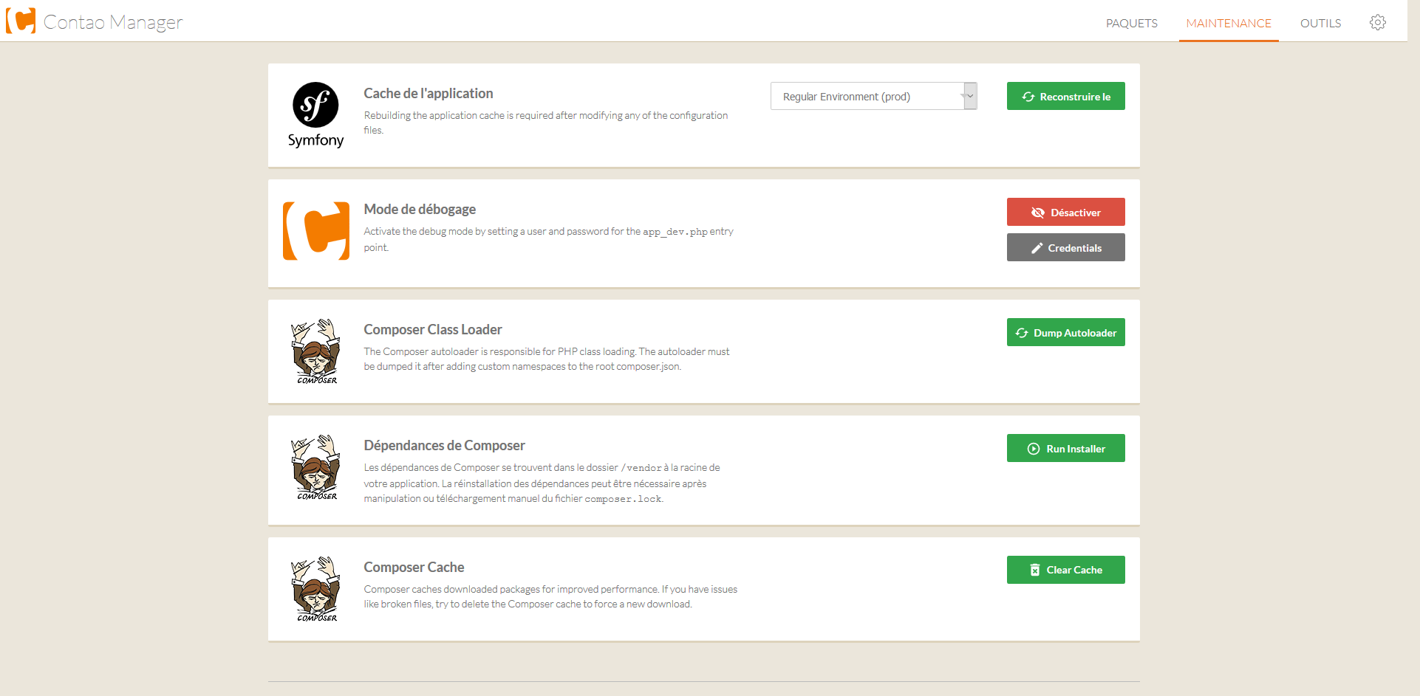1420x696 pixels.
Task: Click the Symfony logo in the application cache card
Action: click(315, 115)
